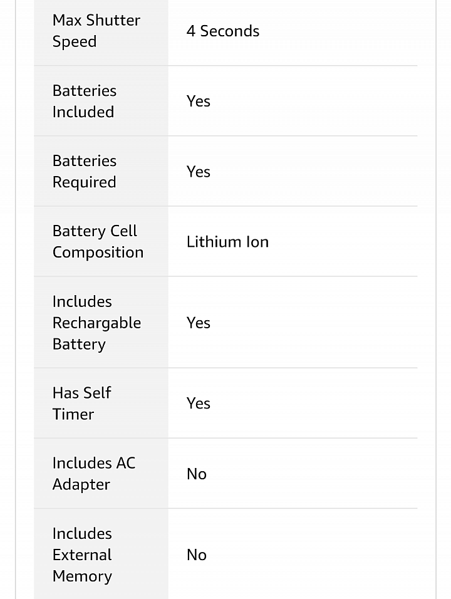Image resolution: width=451 pixels, height=599 pixels.
Task: Select the Batteries Required label
Action: click(85, 172)
